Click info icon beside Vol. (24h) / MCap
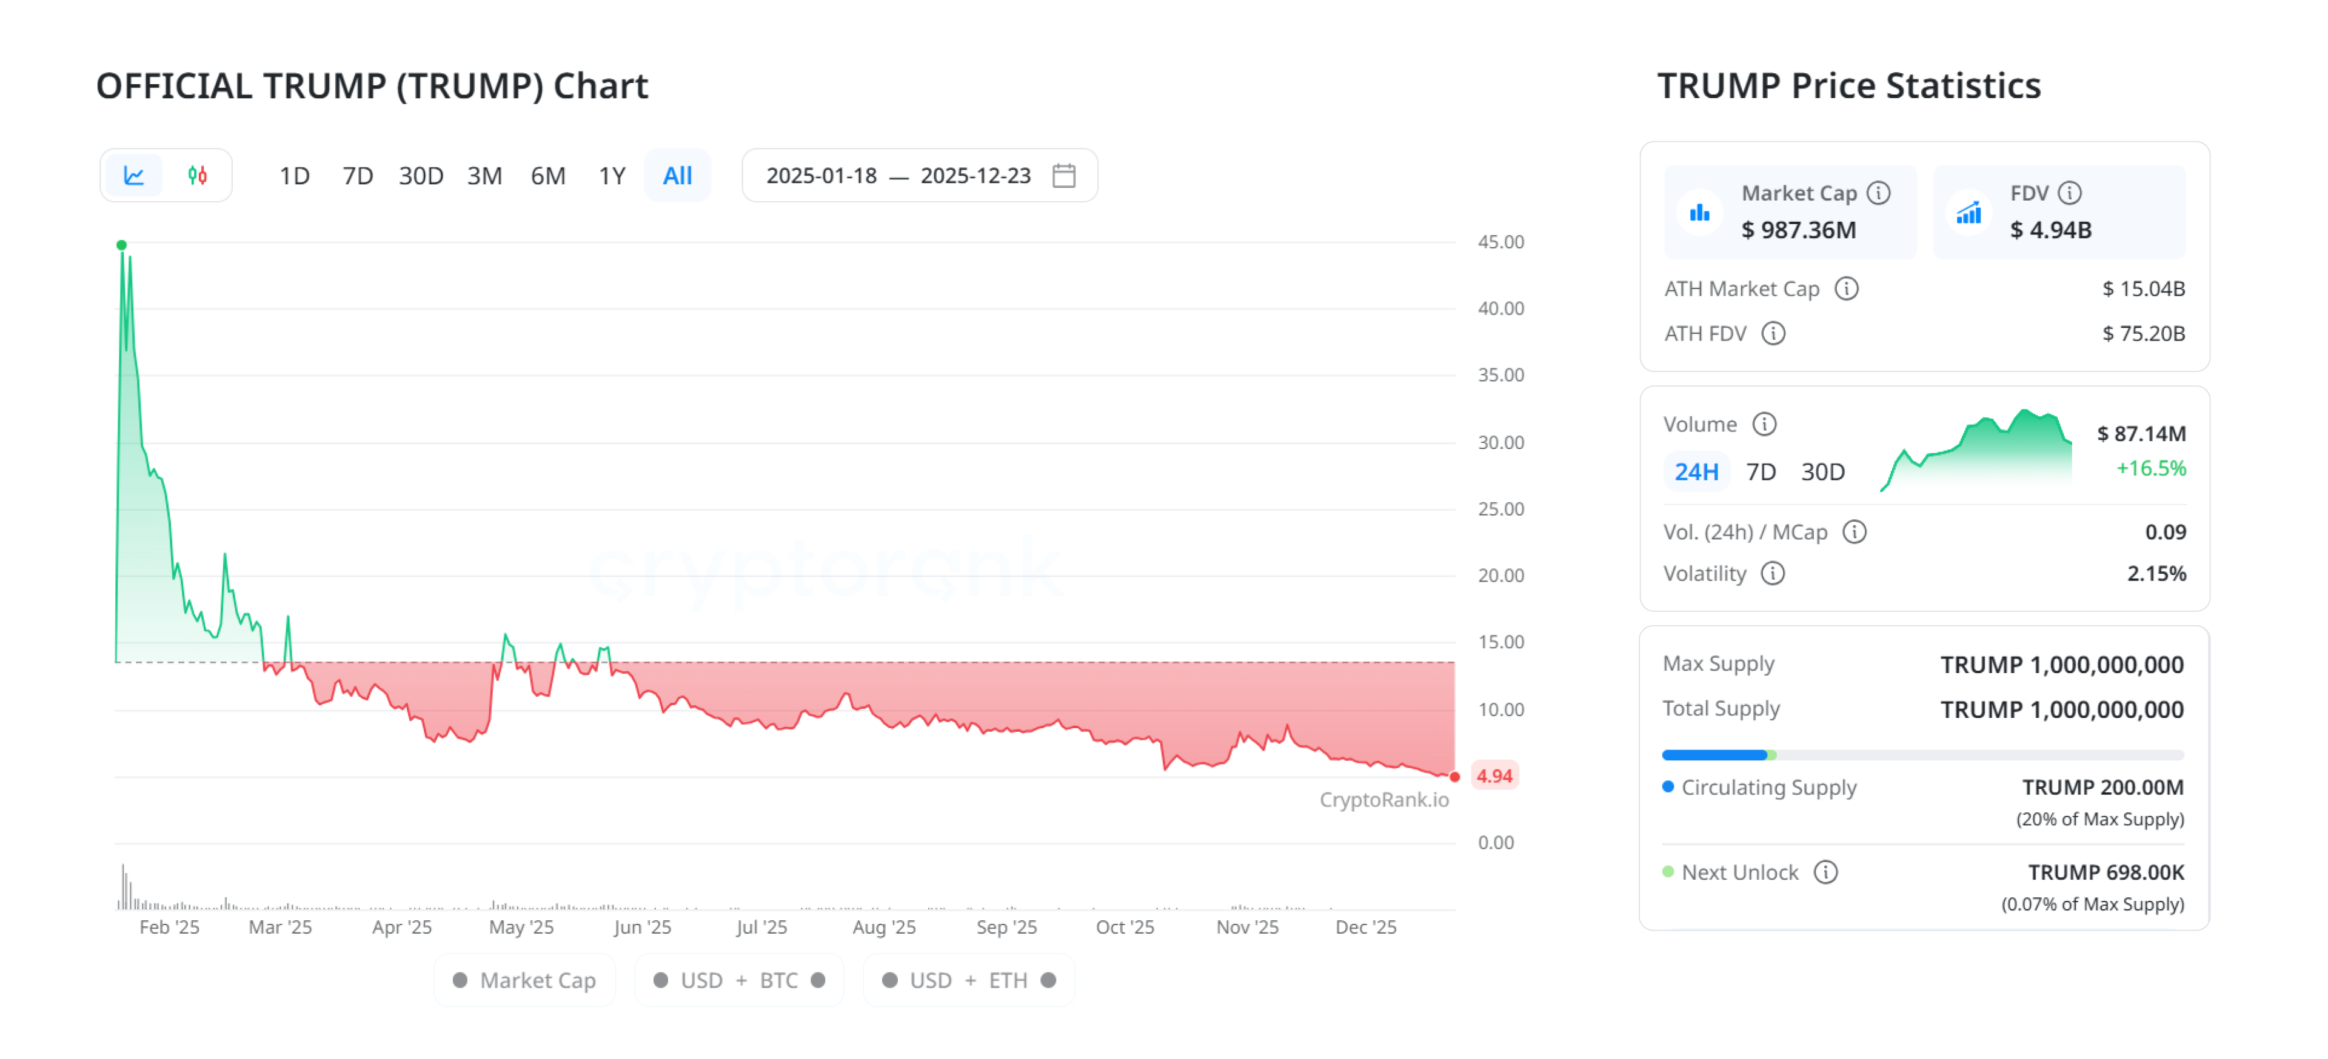Viewport: 2328px width, 1059px height. pos(1853,532)
